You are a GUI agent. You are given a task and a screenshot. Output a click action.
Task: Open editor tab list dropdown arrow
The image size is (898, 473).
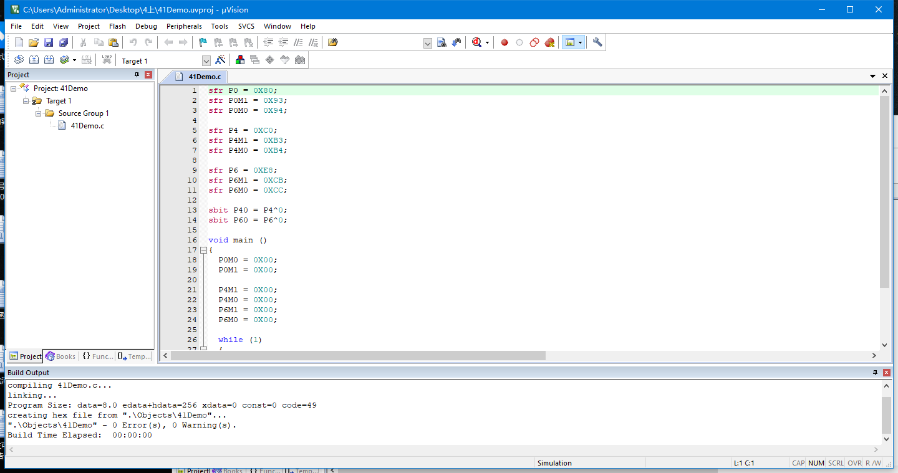(873, 76)
